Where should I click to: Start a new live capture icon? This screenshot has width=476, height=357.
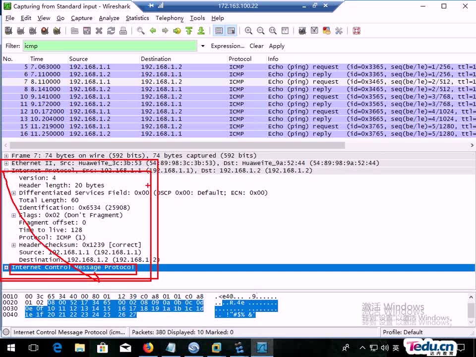(x=33, y=31)
